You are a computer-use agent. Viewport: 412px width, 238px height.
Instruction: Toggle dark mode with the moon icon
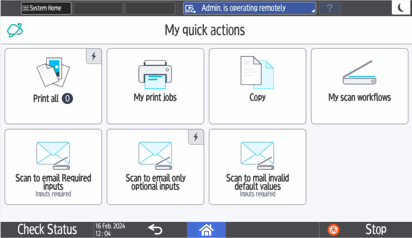[401, 8]
